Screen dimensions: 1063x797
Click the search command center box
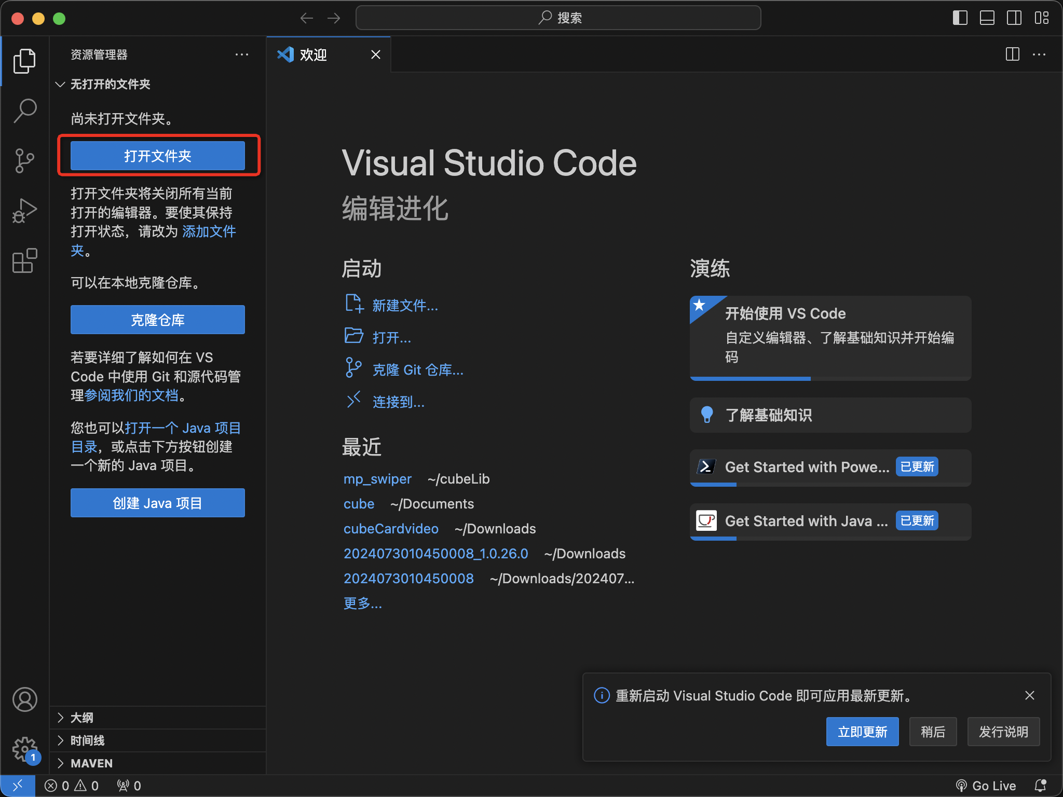tap(558, 18)
